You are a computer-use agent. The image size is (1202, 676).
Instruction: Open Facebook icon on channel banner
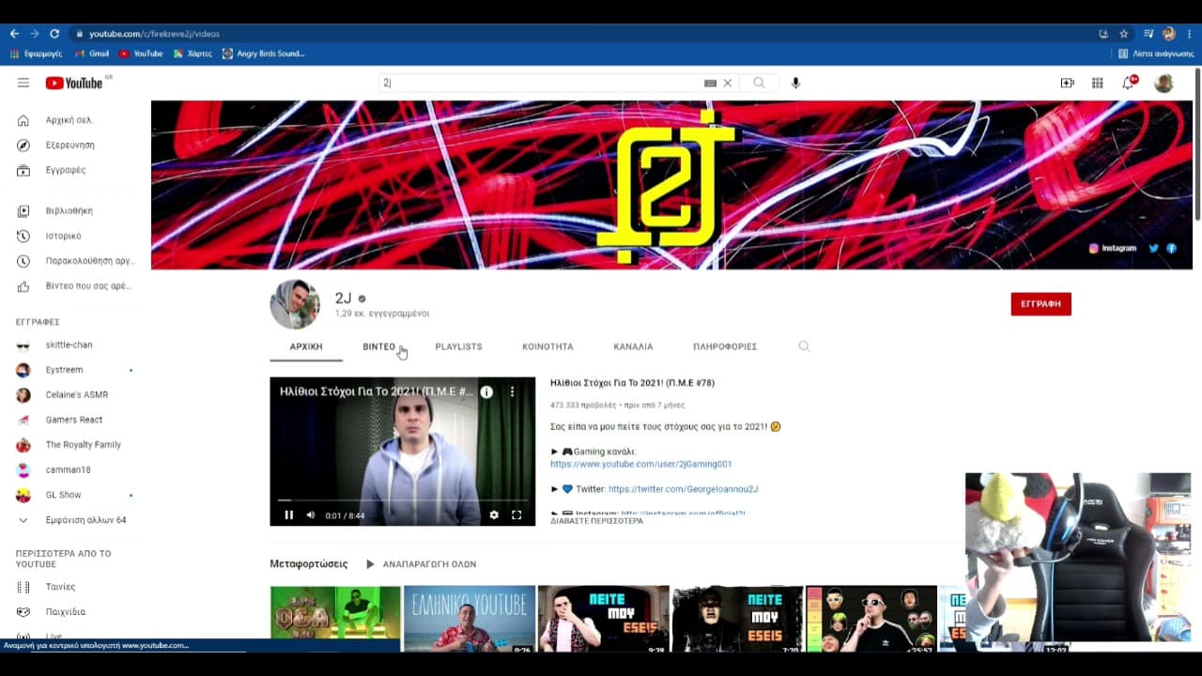[1172, 249]
